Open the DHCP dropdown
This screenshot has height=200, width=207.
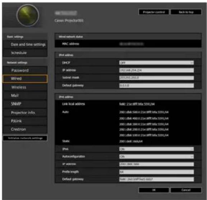156,63
